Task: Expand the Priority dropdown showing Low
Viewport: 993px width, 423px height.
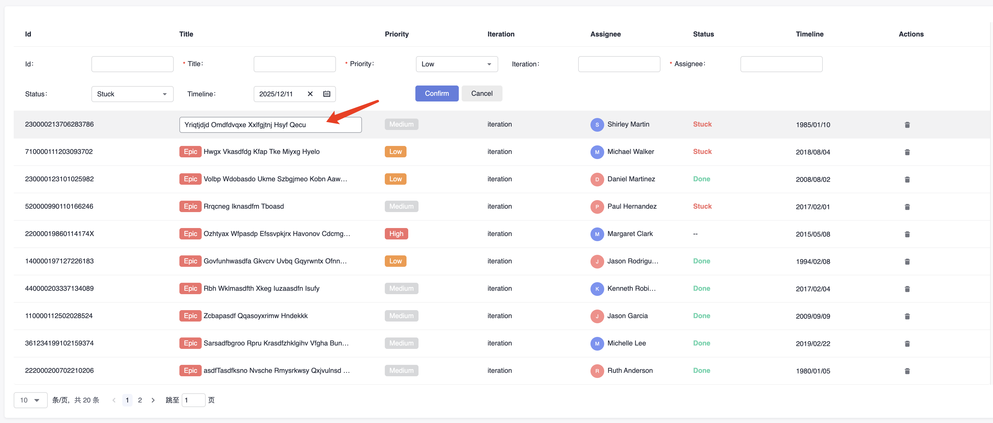Action: [457, 64]
